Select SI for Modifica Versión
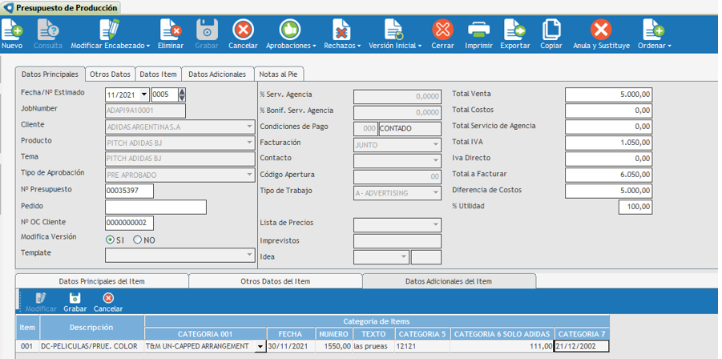The height and width of the screenshot is (359, 722). point(111,239)
